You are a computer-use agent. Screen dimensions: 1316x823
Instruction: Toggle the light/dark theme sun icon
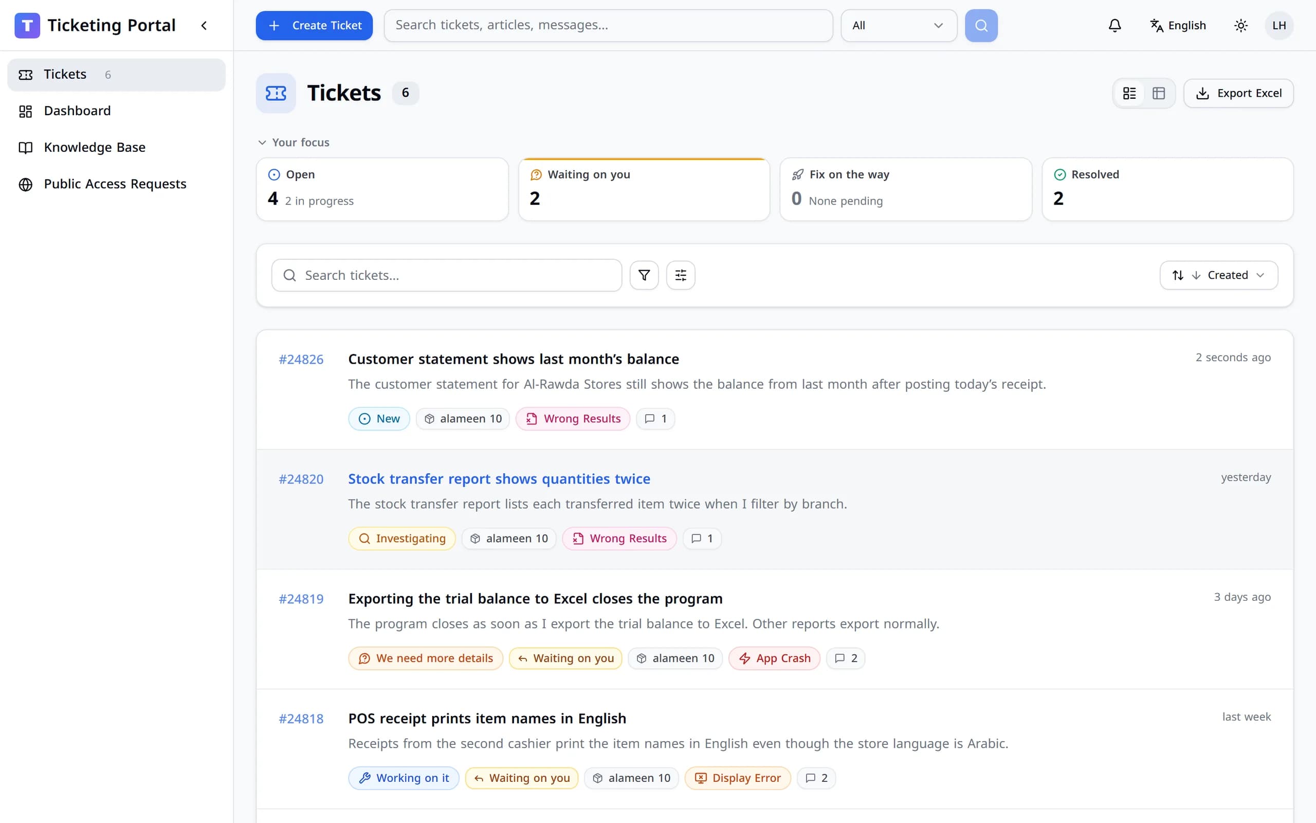click(x=1241, y=26)
